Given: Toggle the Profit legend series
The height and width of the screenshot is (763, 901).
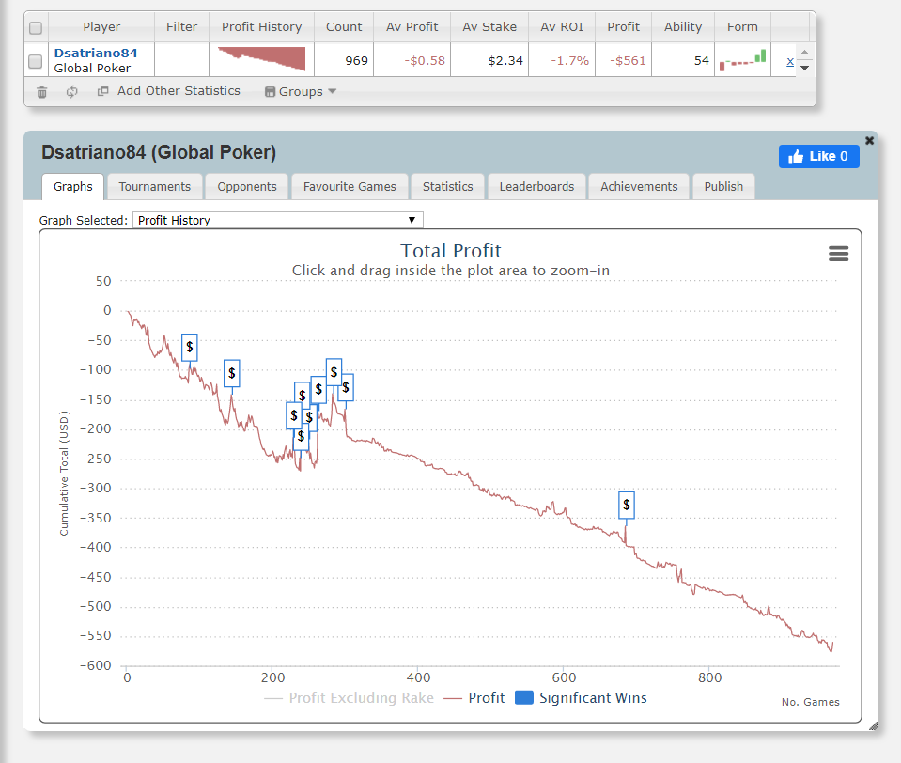Looking at the screenshot, I should point(474,698).
